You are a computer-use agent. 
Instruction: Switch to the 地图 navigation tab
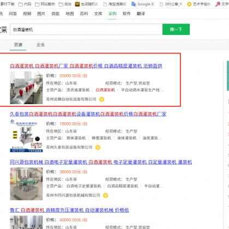tap(70, 14)
